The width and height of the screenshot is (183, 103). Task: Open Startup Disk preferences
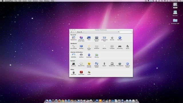click(112, 64)
